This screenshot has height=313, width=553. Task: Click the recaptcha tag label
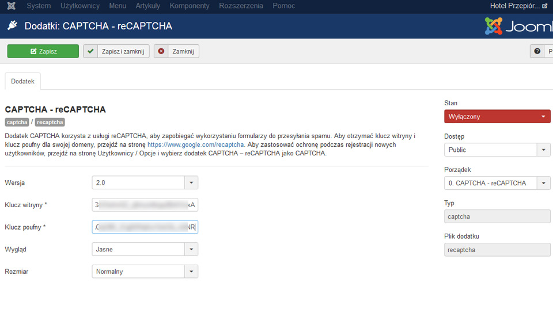coord(50,122)
